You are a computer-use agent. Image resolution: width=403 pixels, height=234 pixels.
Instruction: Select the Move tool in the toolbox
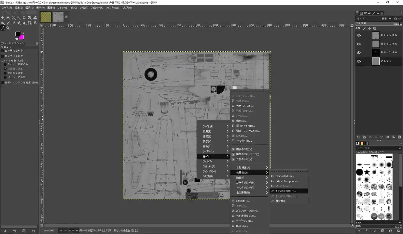coord(3,18)
